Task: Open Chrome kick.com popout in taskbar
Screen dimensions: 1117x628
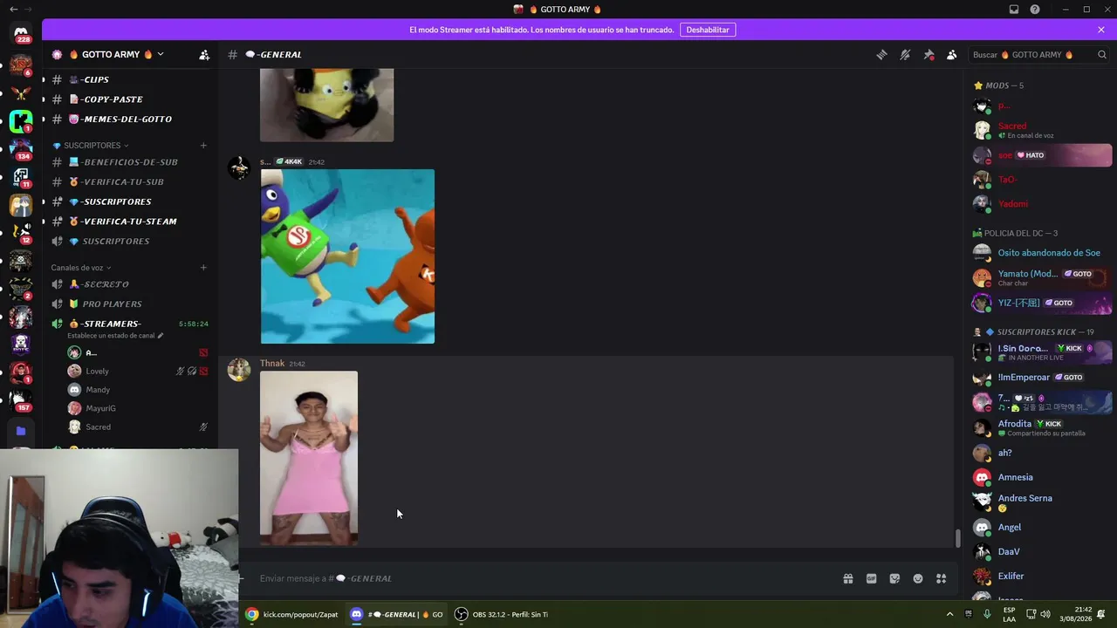Action: [291, 614]
